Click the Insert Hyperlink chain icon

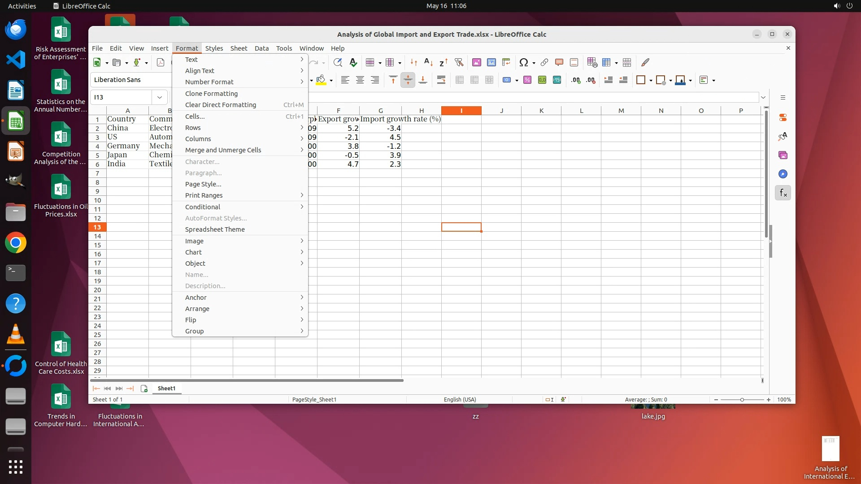pyautogui.click(x=544, y=62)
